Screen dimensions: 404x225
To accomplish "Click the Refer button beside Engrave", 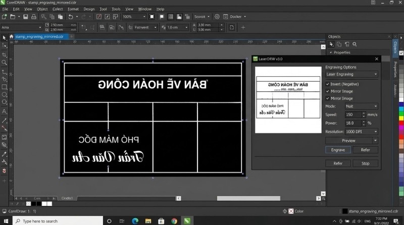I will point(365,150).
